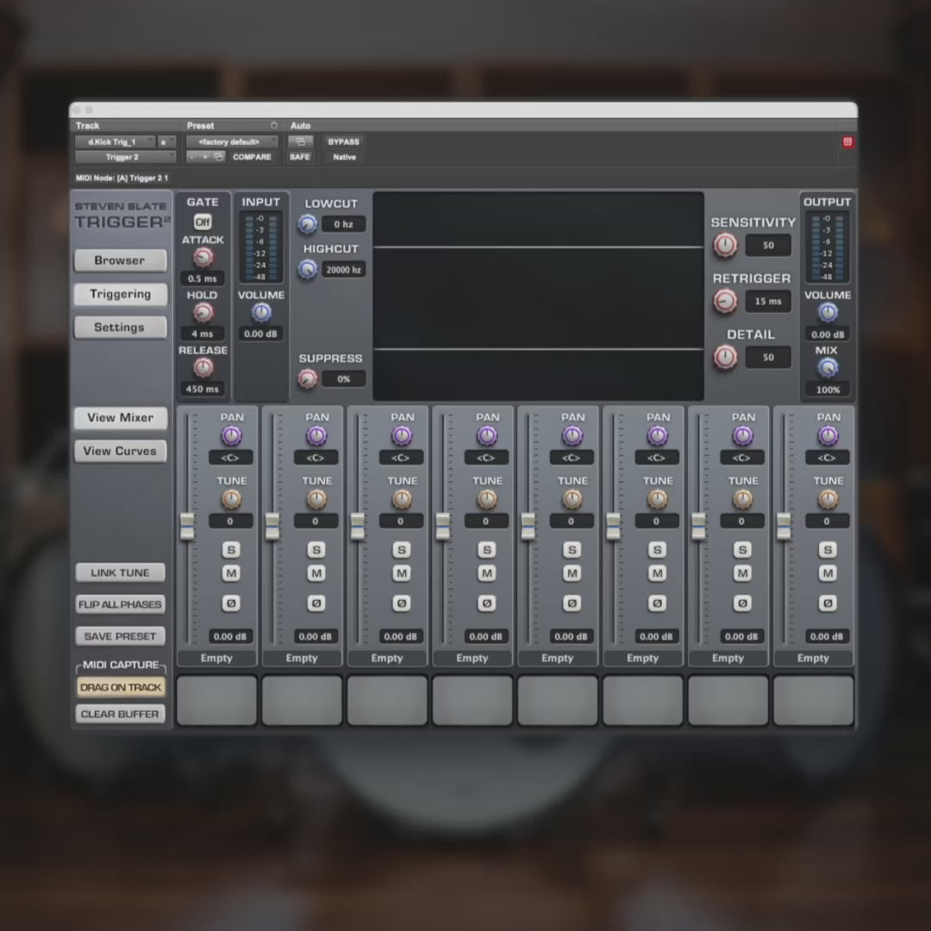
Task: Switch to the Triggering page
Action: tap(120, 294)
